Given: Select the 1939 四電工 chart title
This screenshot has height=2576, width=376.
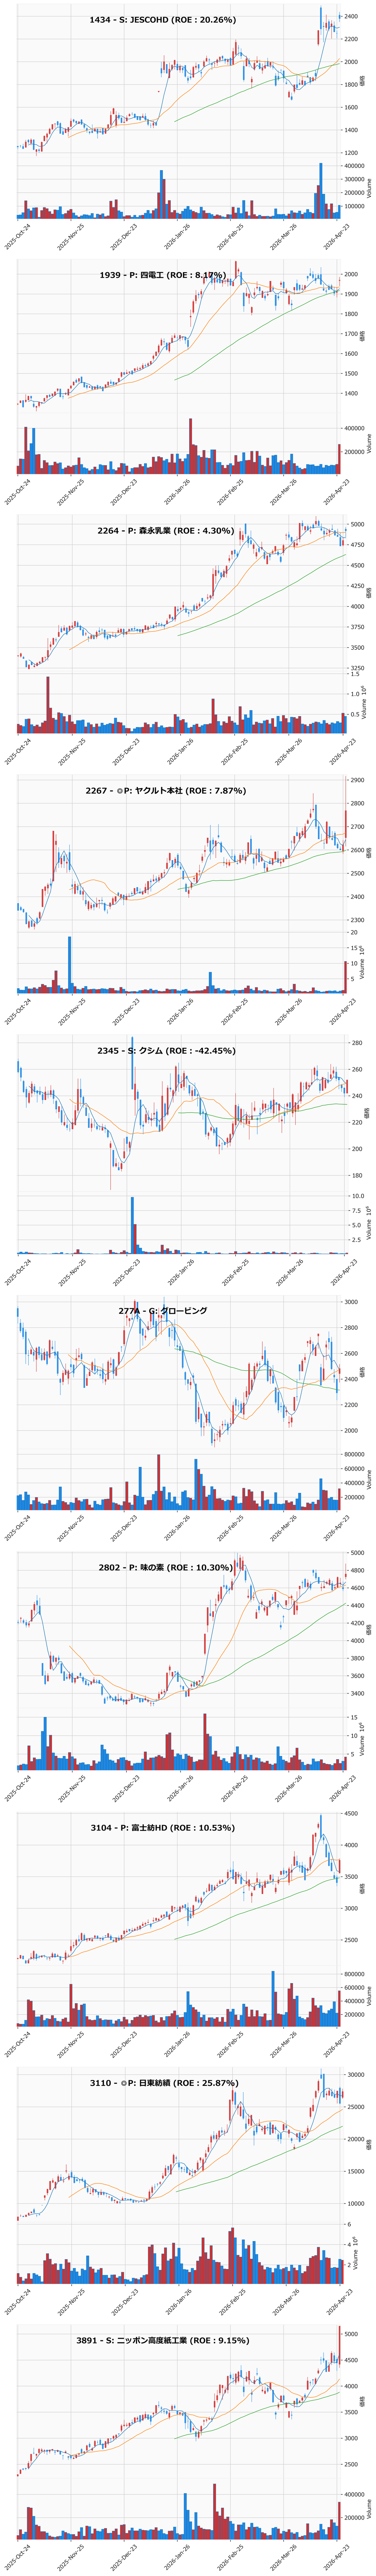Looking at the screenshot, I should pos(162,274).
